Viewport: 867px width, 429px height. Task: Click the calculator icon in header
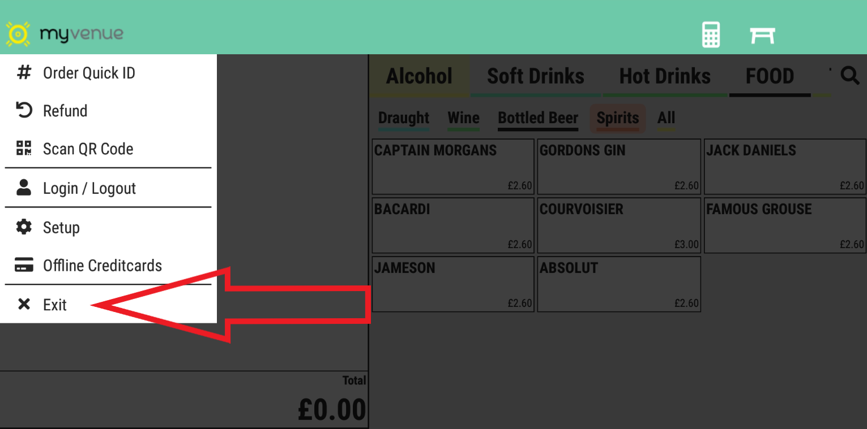[x=711, y=35]
